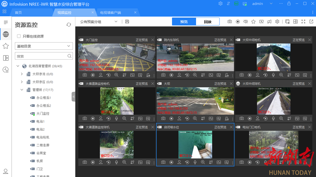The height and width of the screenshot is (177, 316).
Task: Save the preset grouping with the disk icon
Action: 127,21
